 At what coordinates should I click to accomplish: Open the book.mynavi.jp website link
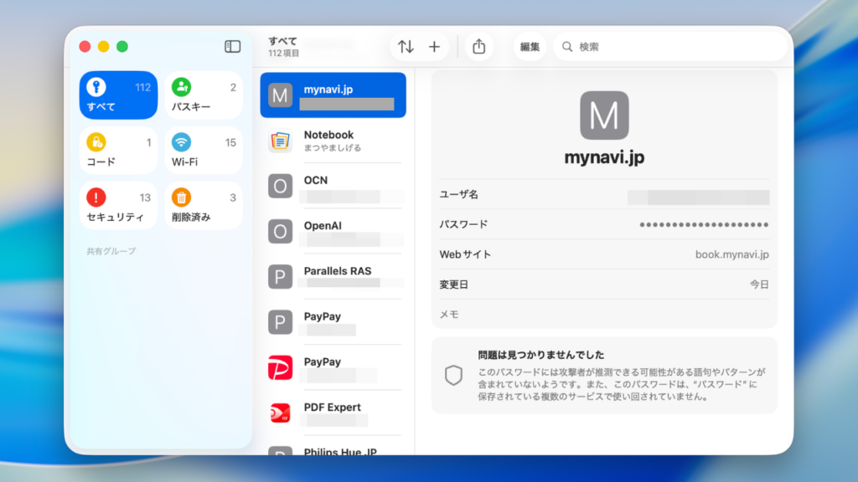[x=731, y=254]
